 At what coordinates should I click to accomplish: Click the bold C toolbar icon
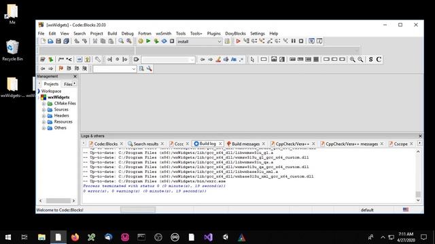[379, 60]
